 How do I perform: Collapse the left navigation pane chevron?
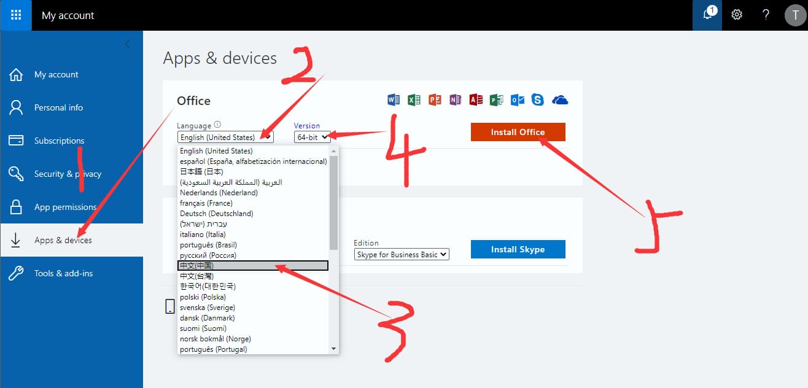click(127, 44)
